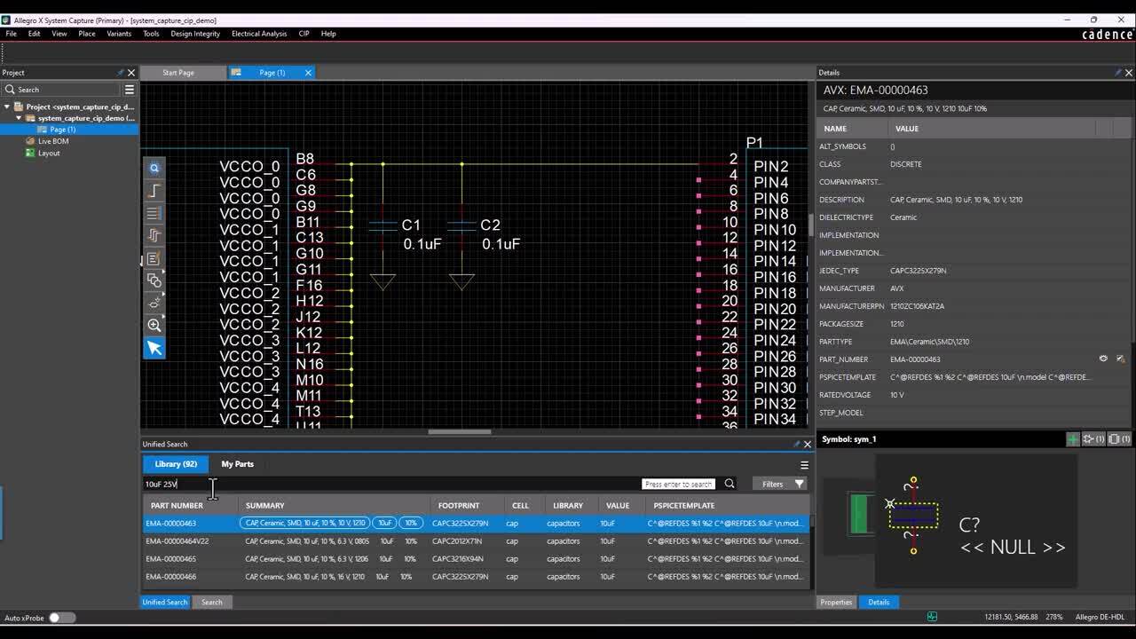
Task: Open the Unified Search hamburger menu icon
Action: pos(803,464)
